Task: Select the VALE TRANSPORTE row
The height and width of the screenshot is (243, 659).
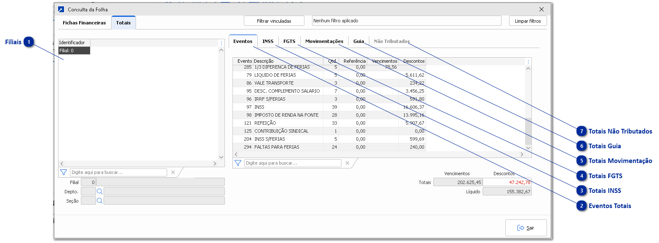Action: pyautogui.click(x=329, y=83)
